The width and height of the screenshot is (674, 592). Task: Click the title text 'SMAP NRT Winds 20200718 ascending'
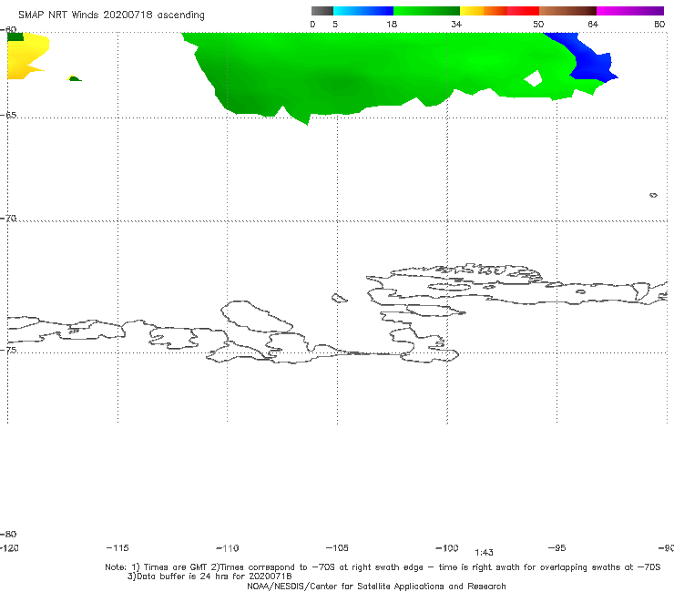[111, 15]
